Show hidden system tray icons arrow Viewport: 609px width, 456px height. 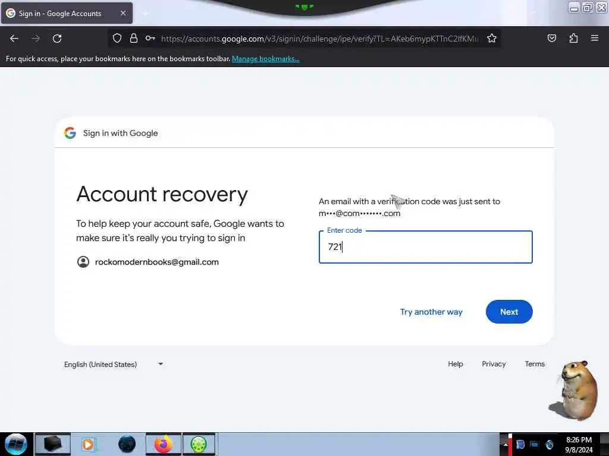(x=506, y=444)
